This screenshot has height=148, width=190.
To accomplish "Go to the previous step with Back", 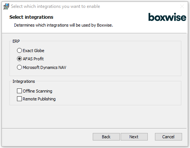I will [x=106, y=137].
